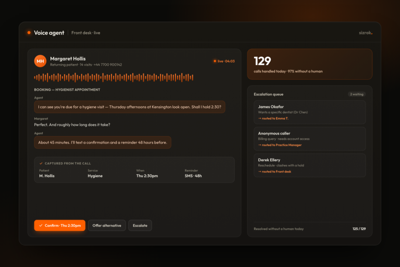The height and width of the screenshot is (267, 400).
Task: Open James Okafor escalation card
Action: [310, 112]
